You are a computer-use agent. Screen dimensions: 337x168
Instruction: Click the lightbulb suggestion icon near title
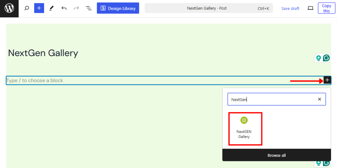(319, 58)
